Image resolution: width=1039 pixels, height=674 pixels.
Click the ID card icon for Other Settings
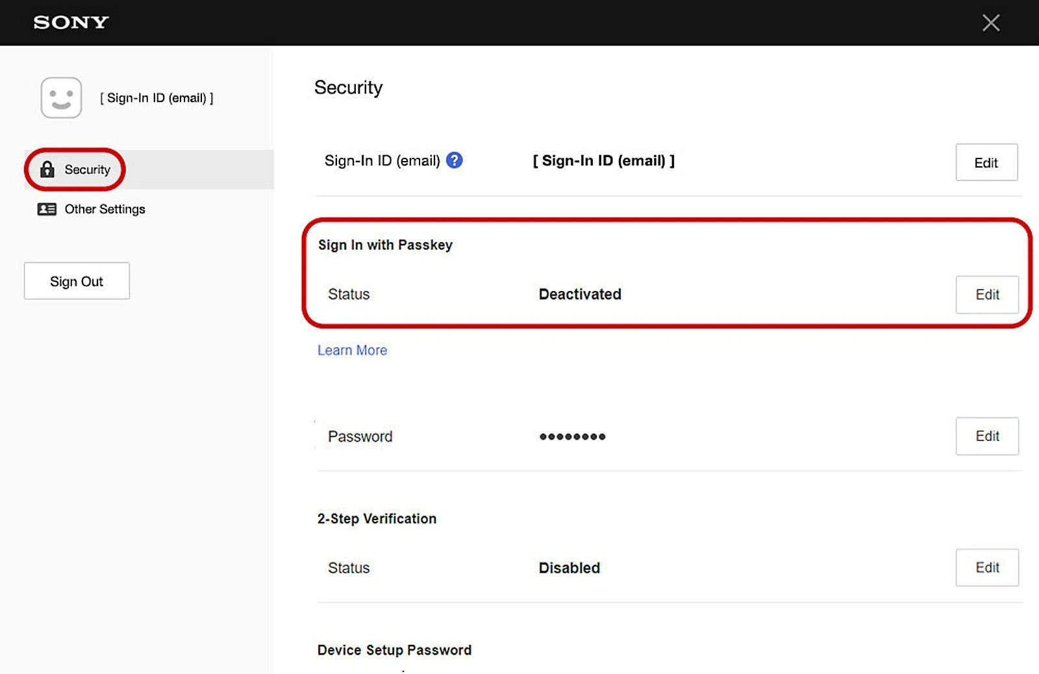(x=47, y=209)
